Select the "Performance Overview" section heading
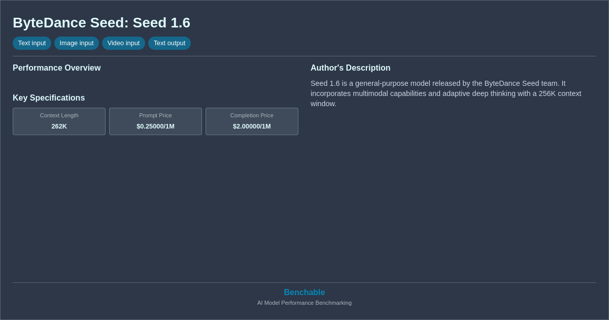The height and width of the screenshot is (320, 609). coord(57,68)
